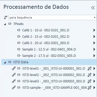
Task: Open the 'pela Sequência' sort dropdown
Action: tap(52, 18)
